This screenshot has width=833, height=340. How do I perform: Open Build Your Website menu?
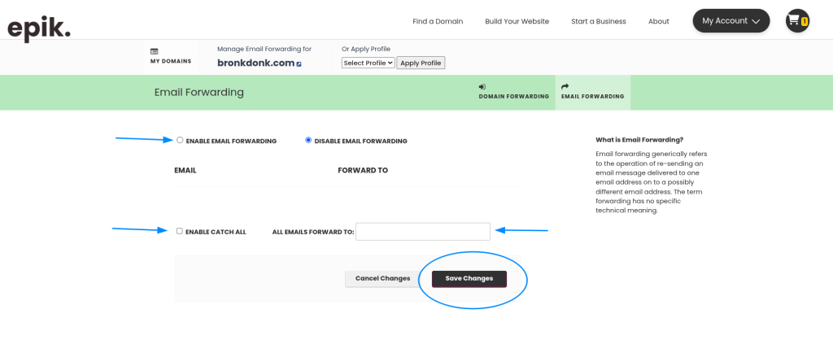[517, 21]
